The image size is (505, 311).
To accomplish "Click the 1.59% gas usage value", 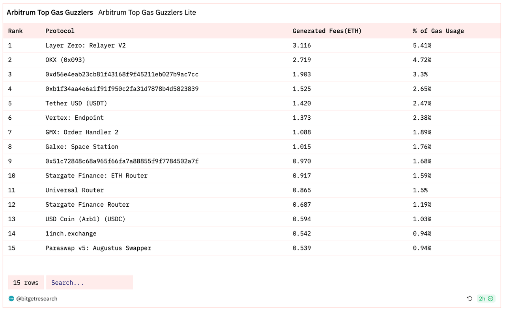I will pyautogui.click(x=422, y=176).
